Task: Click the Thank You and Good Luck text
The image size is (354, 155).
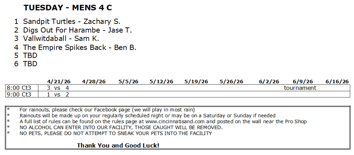Action: [x=118, y=145]
